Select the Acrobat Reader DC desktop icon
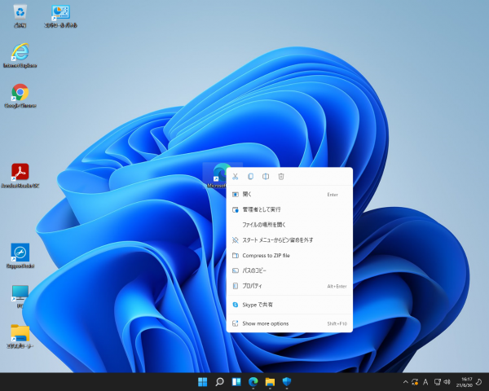Viewport: 489px width, 391px height. [x=20, y=176]
